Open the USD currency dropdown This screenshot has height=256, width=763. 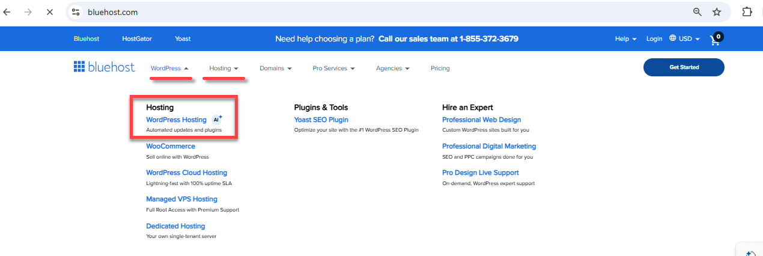689,39
